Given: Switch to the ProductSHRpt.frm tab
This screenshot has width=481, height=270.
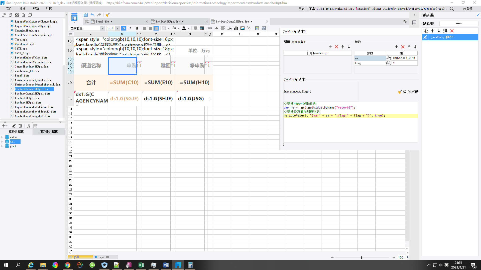Looking at the screenshot, I should pyautogui.click(x=168, y=21).
